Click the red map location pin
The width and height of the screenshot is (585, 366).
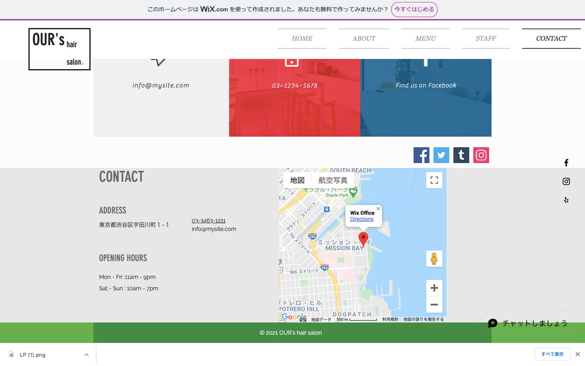(363, 239)
